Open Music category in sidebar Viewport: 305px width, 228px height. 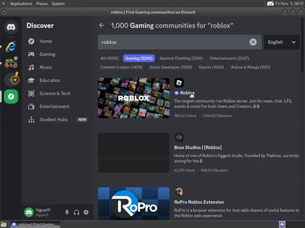[x=57, y=67]
